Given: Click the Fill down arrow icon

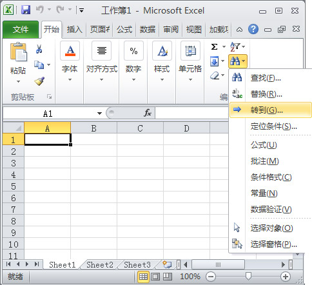Looking at the screenshot, I should coord(215,61).
